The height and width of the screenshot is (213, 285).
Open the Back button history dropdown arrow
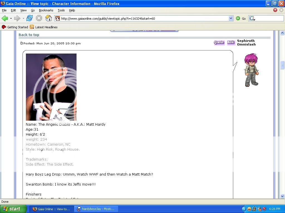11,19
